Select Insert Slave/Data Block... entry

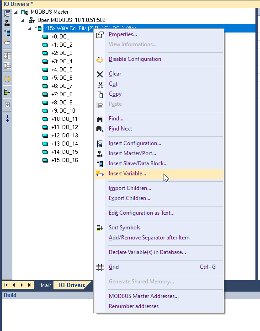click(138, 163)
